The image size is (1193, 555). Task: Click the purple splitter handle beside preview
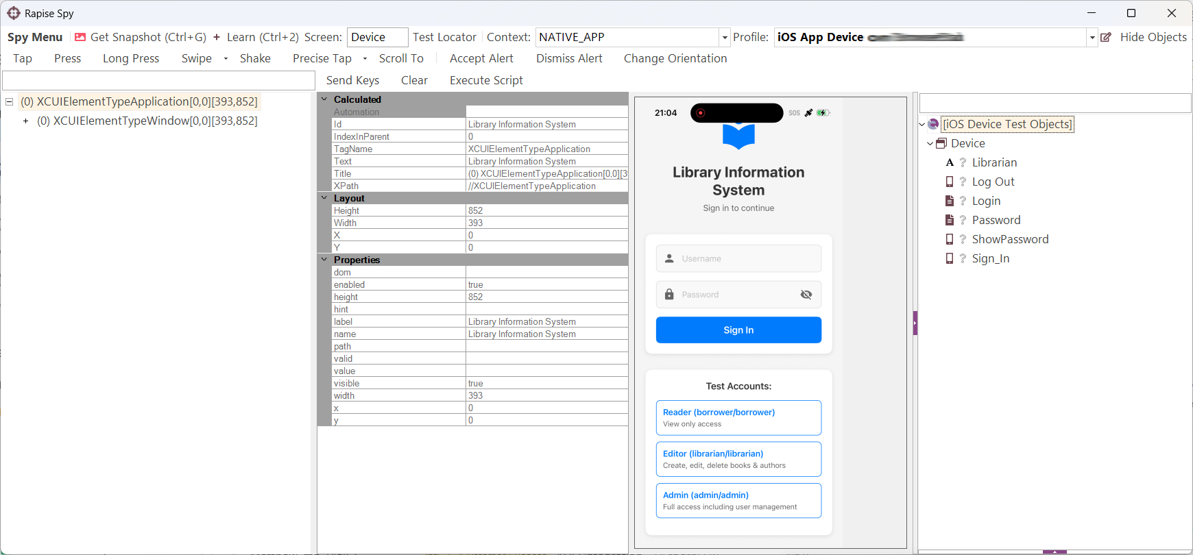915,323
